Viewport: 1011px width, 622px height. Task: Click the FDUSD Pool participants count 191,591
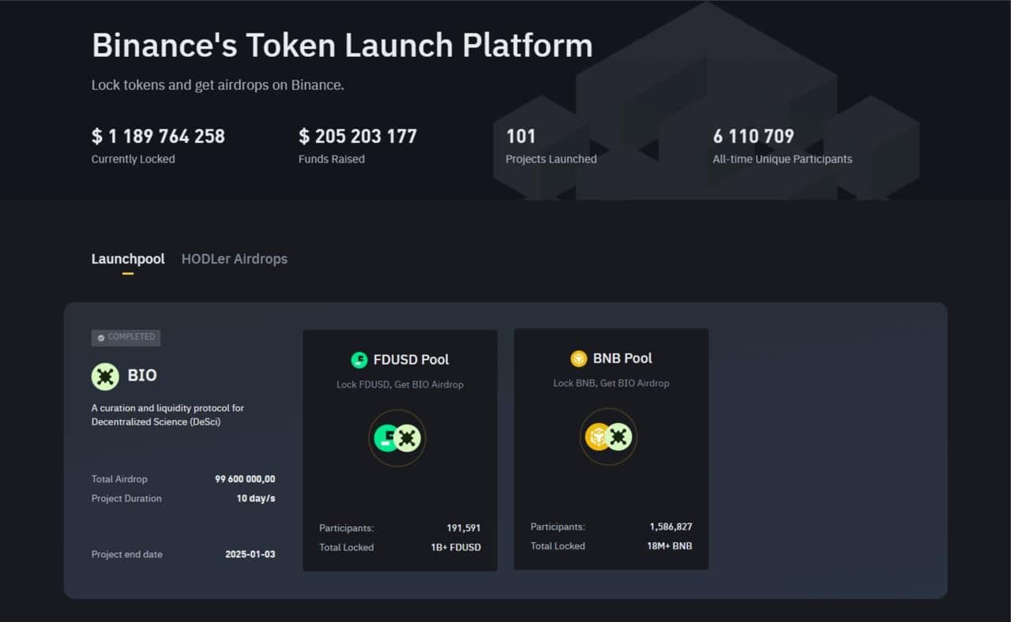click(x=464, y=528)
